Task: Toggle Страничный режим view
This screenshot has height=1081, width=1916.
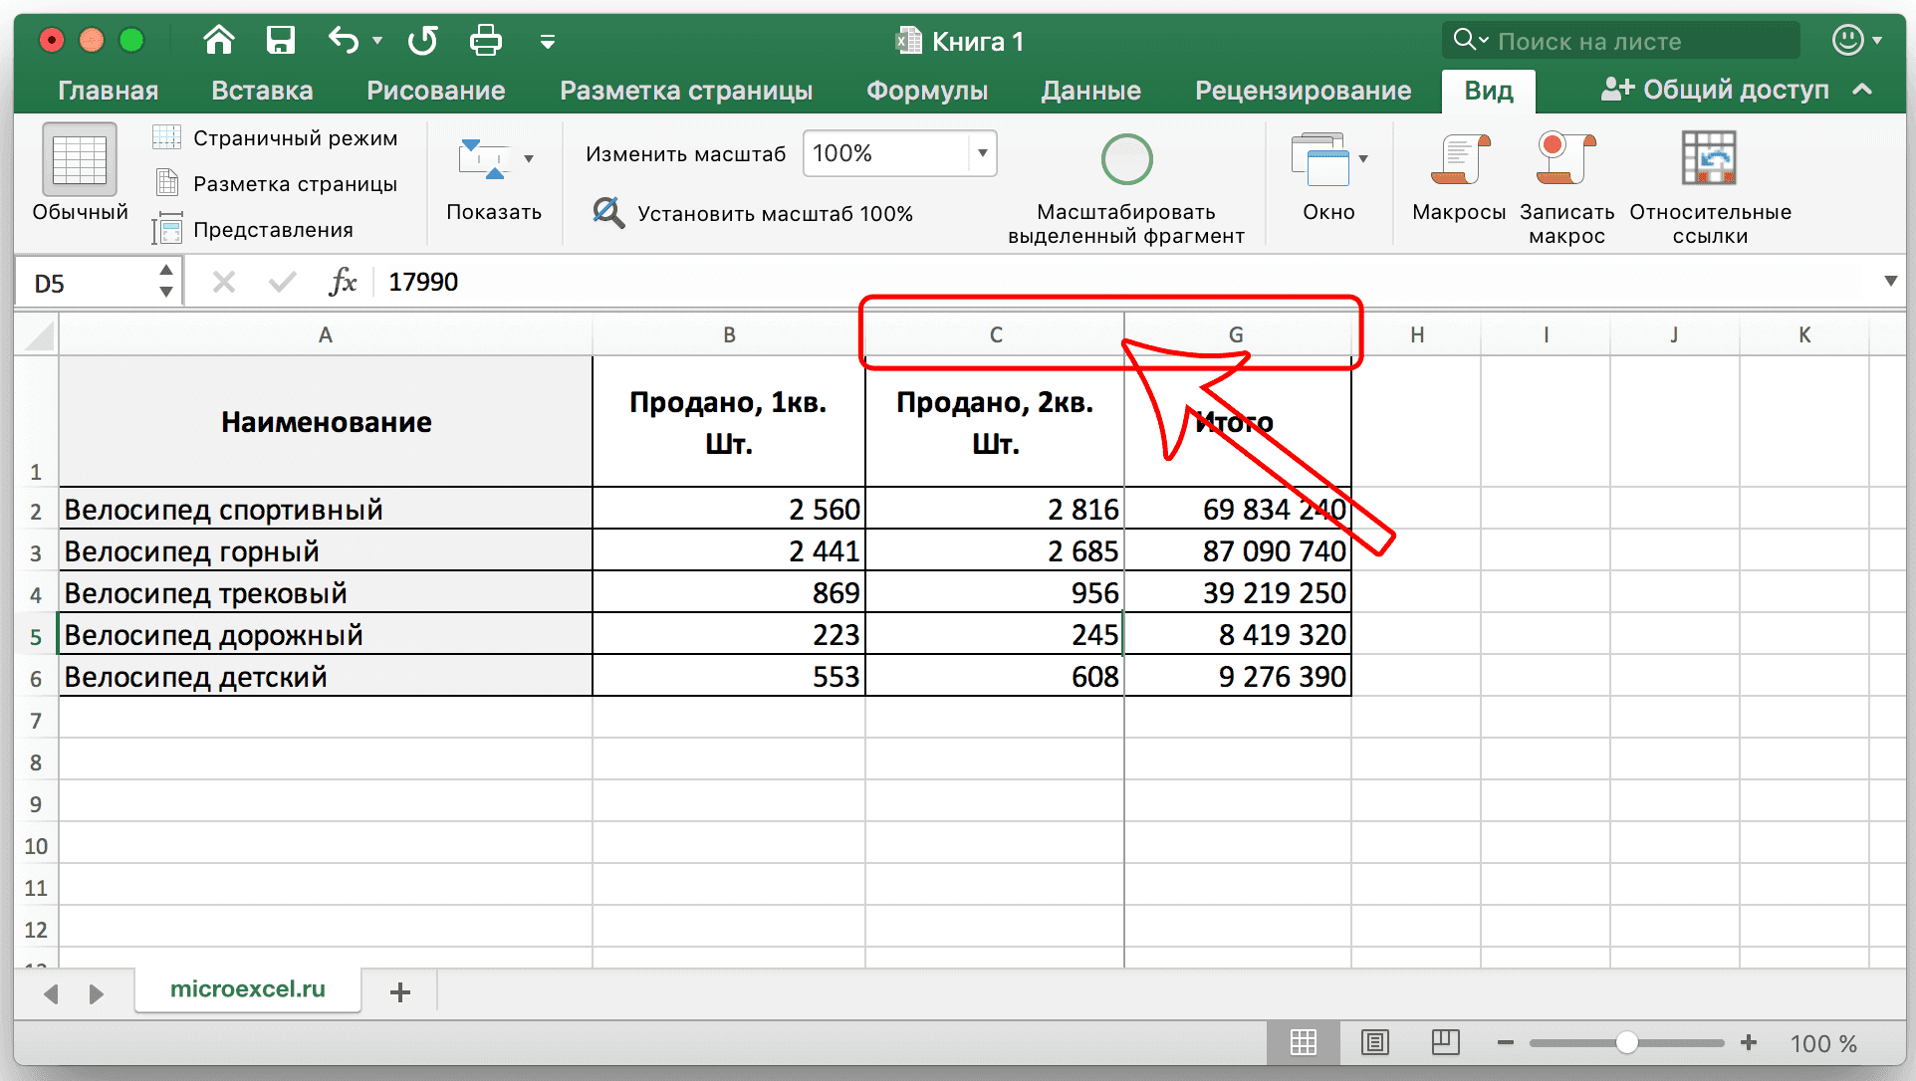Action: 278,137
